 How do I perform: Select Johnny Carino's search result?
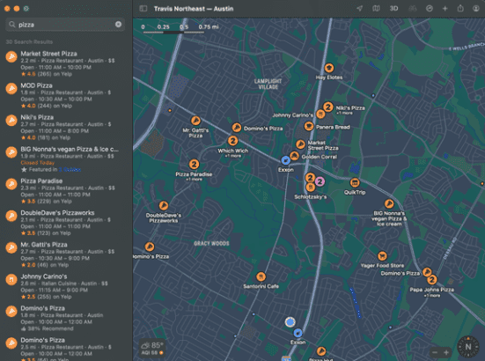66,286
